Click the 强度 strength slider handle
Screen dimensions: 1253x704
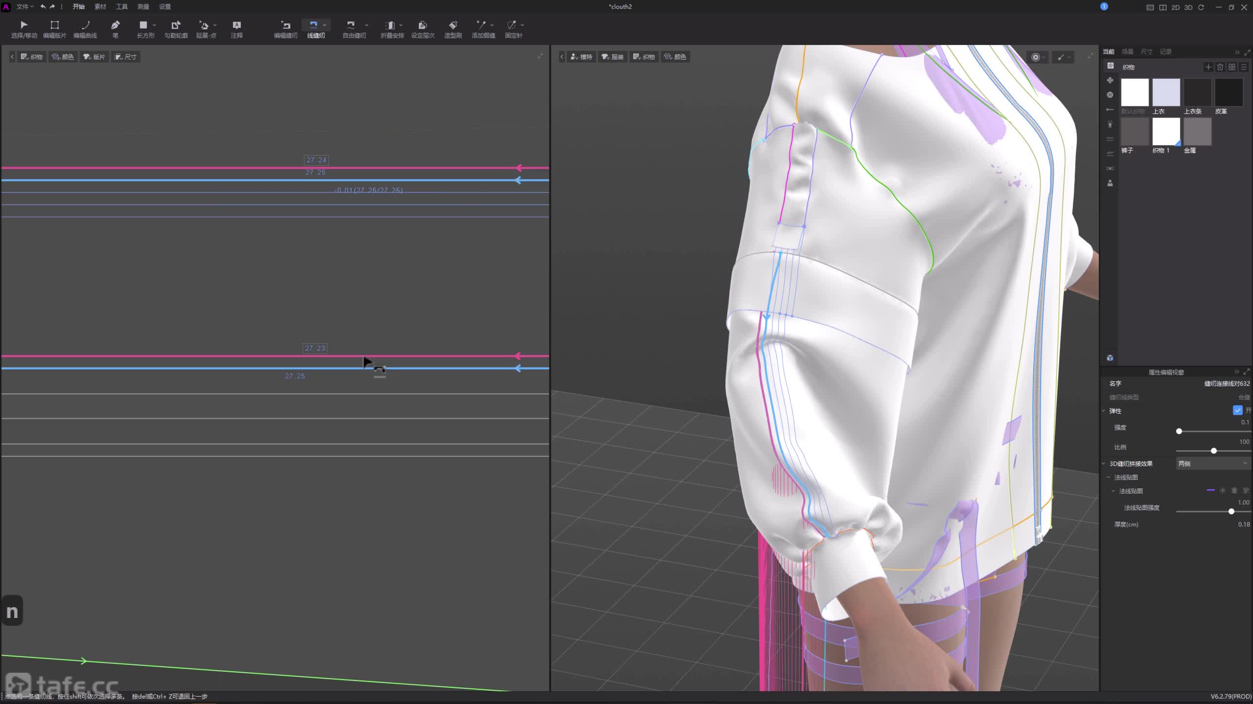(1179, 431)
